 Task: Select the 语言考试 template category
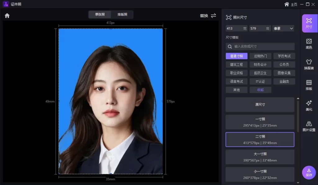click(x=236, y=81)
